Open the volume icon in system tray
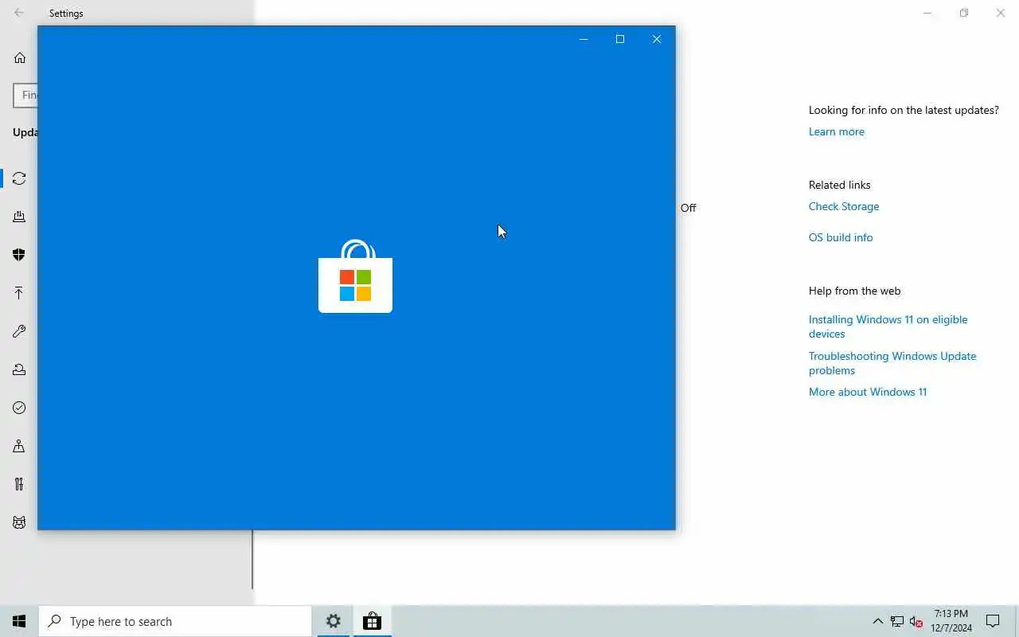The height and width of the screenshot is (637, 1019). [916, 621]
